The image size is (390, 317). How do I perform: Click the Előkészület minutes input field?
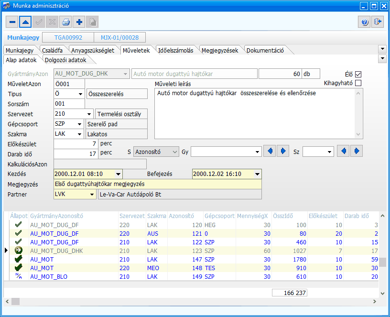[x=76, y=144]
